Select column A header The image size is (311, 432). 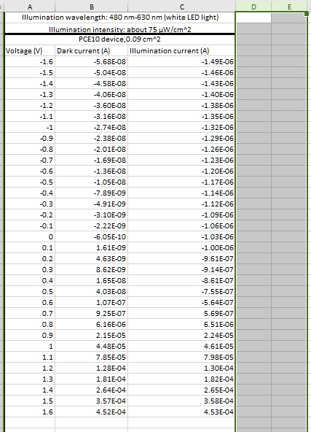(29, 7)
